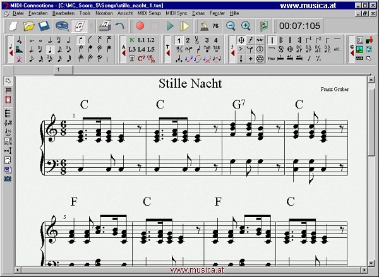
Task: Collapse text palette with red arrow under T
Action: pyautogui.click(x=168, y=53)
